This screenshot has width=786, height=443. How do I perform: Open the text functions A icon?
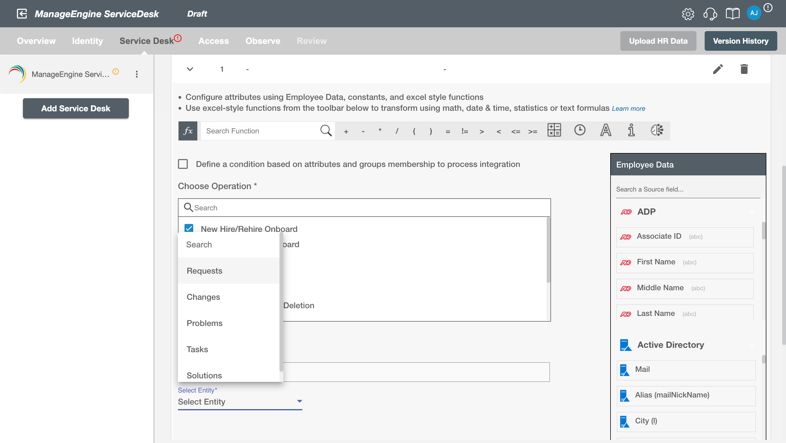(x=606, y=130)
